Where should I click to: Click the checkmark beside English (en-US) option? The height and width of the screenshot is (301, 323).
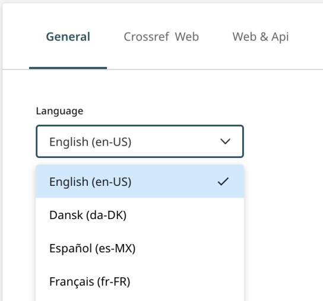coord(223,182)
